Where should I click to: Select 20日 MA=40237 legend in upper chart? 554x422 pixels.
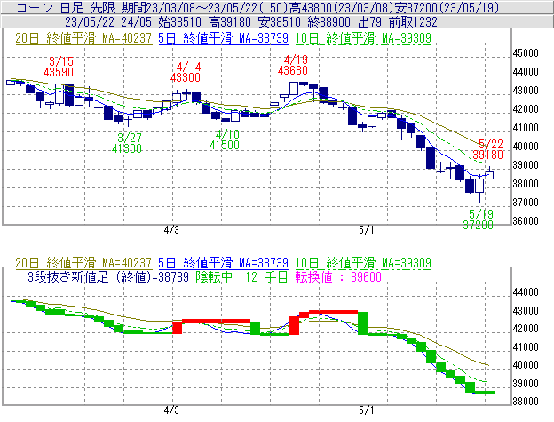[83, 38]
